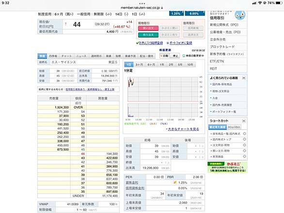
Task: Collapse the よく見られている画面 panel
Action: click(244, 78)
